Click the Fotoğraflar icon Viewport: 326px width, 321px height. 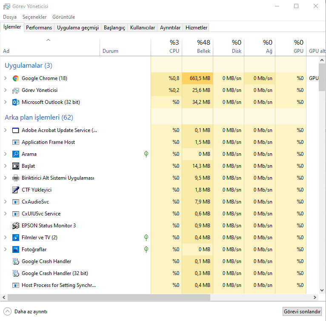(x=16, y=249)
